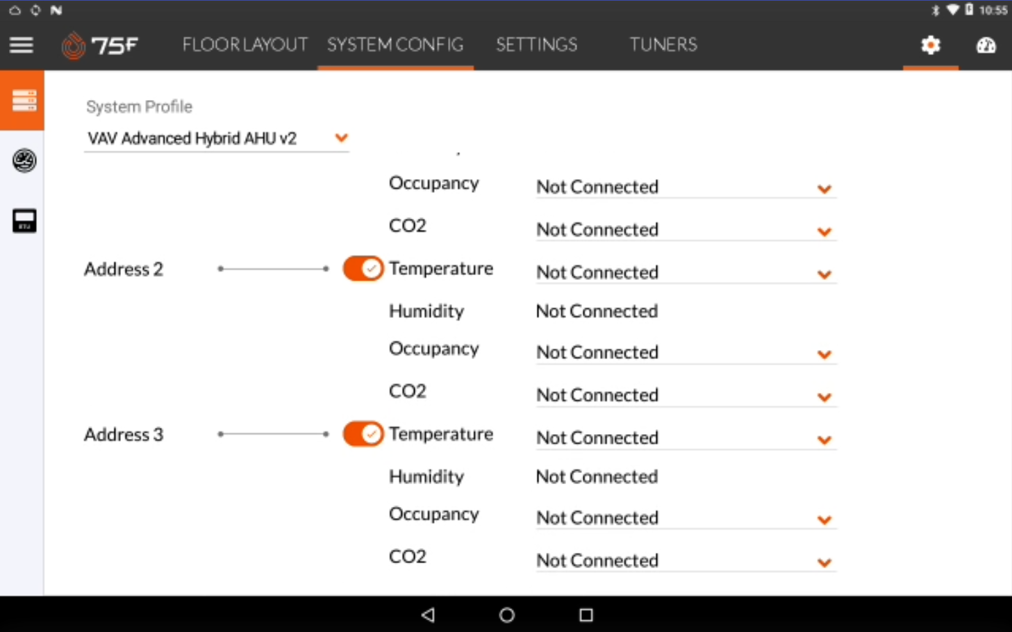This screenshot has height=632, width=1012.
Task: Click the Address 3 label
Action: [x=124, y=435]
